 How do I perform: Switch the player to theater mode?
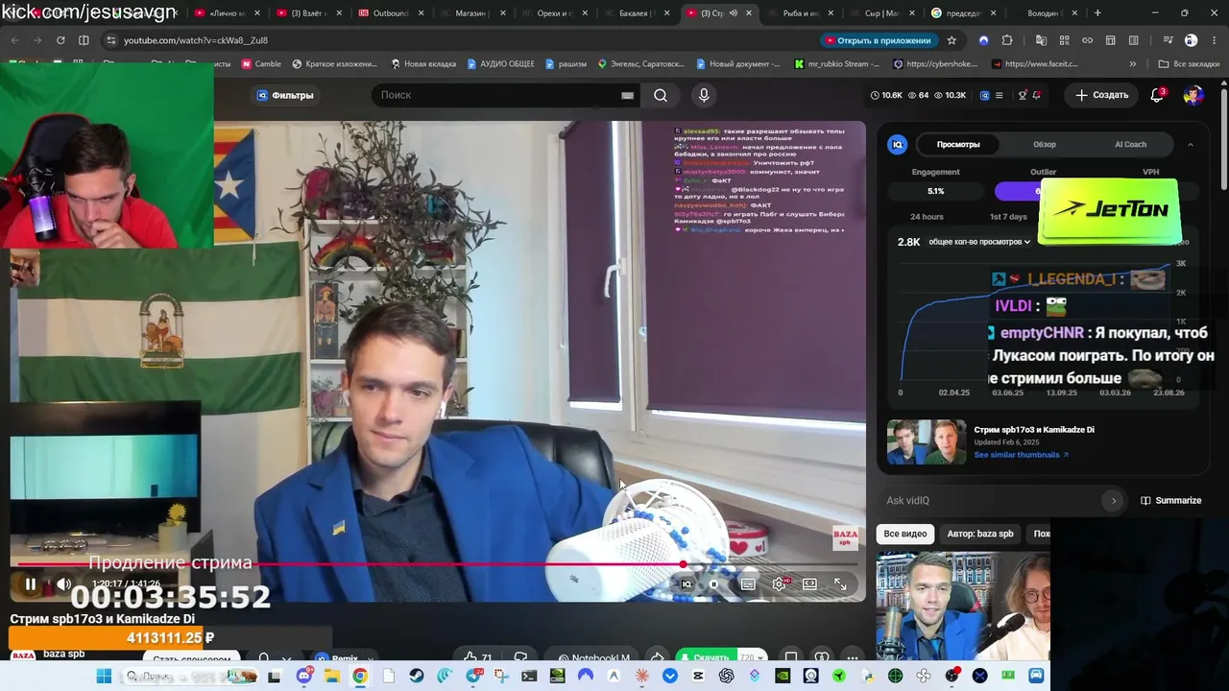click(x=809, y=584)
